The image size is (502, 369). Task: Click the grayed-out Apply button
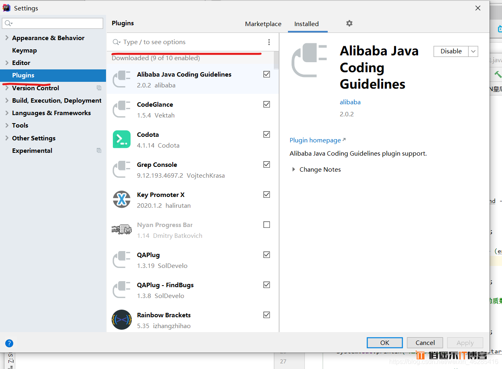coord(465,343)
